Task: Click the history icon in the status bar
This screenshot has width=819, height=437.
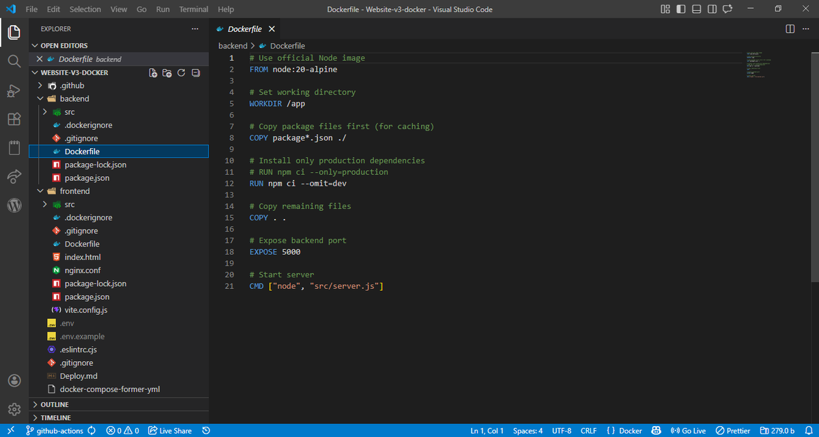Action: [x=206, y=431]
